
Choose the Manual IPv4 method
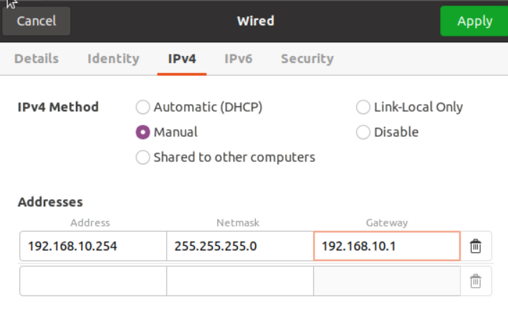pyautogui.click(x=143, y=133)
